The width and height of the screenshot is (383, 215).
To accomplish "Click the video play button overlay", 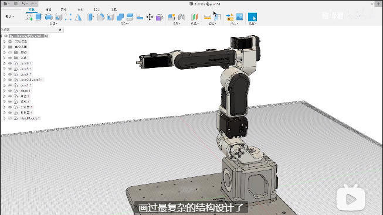I will [351, 198].
